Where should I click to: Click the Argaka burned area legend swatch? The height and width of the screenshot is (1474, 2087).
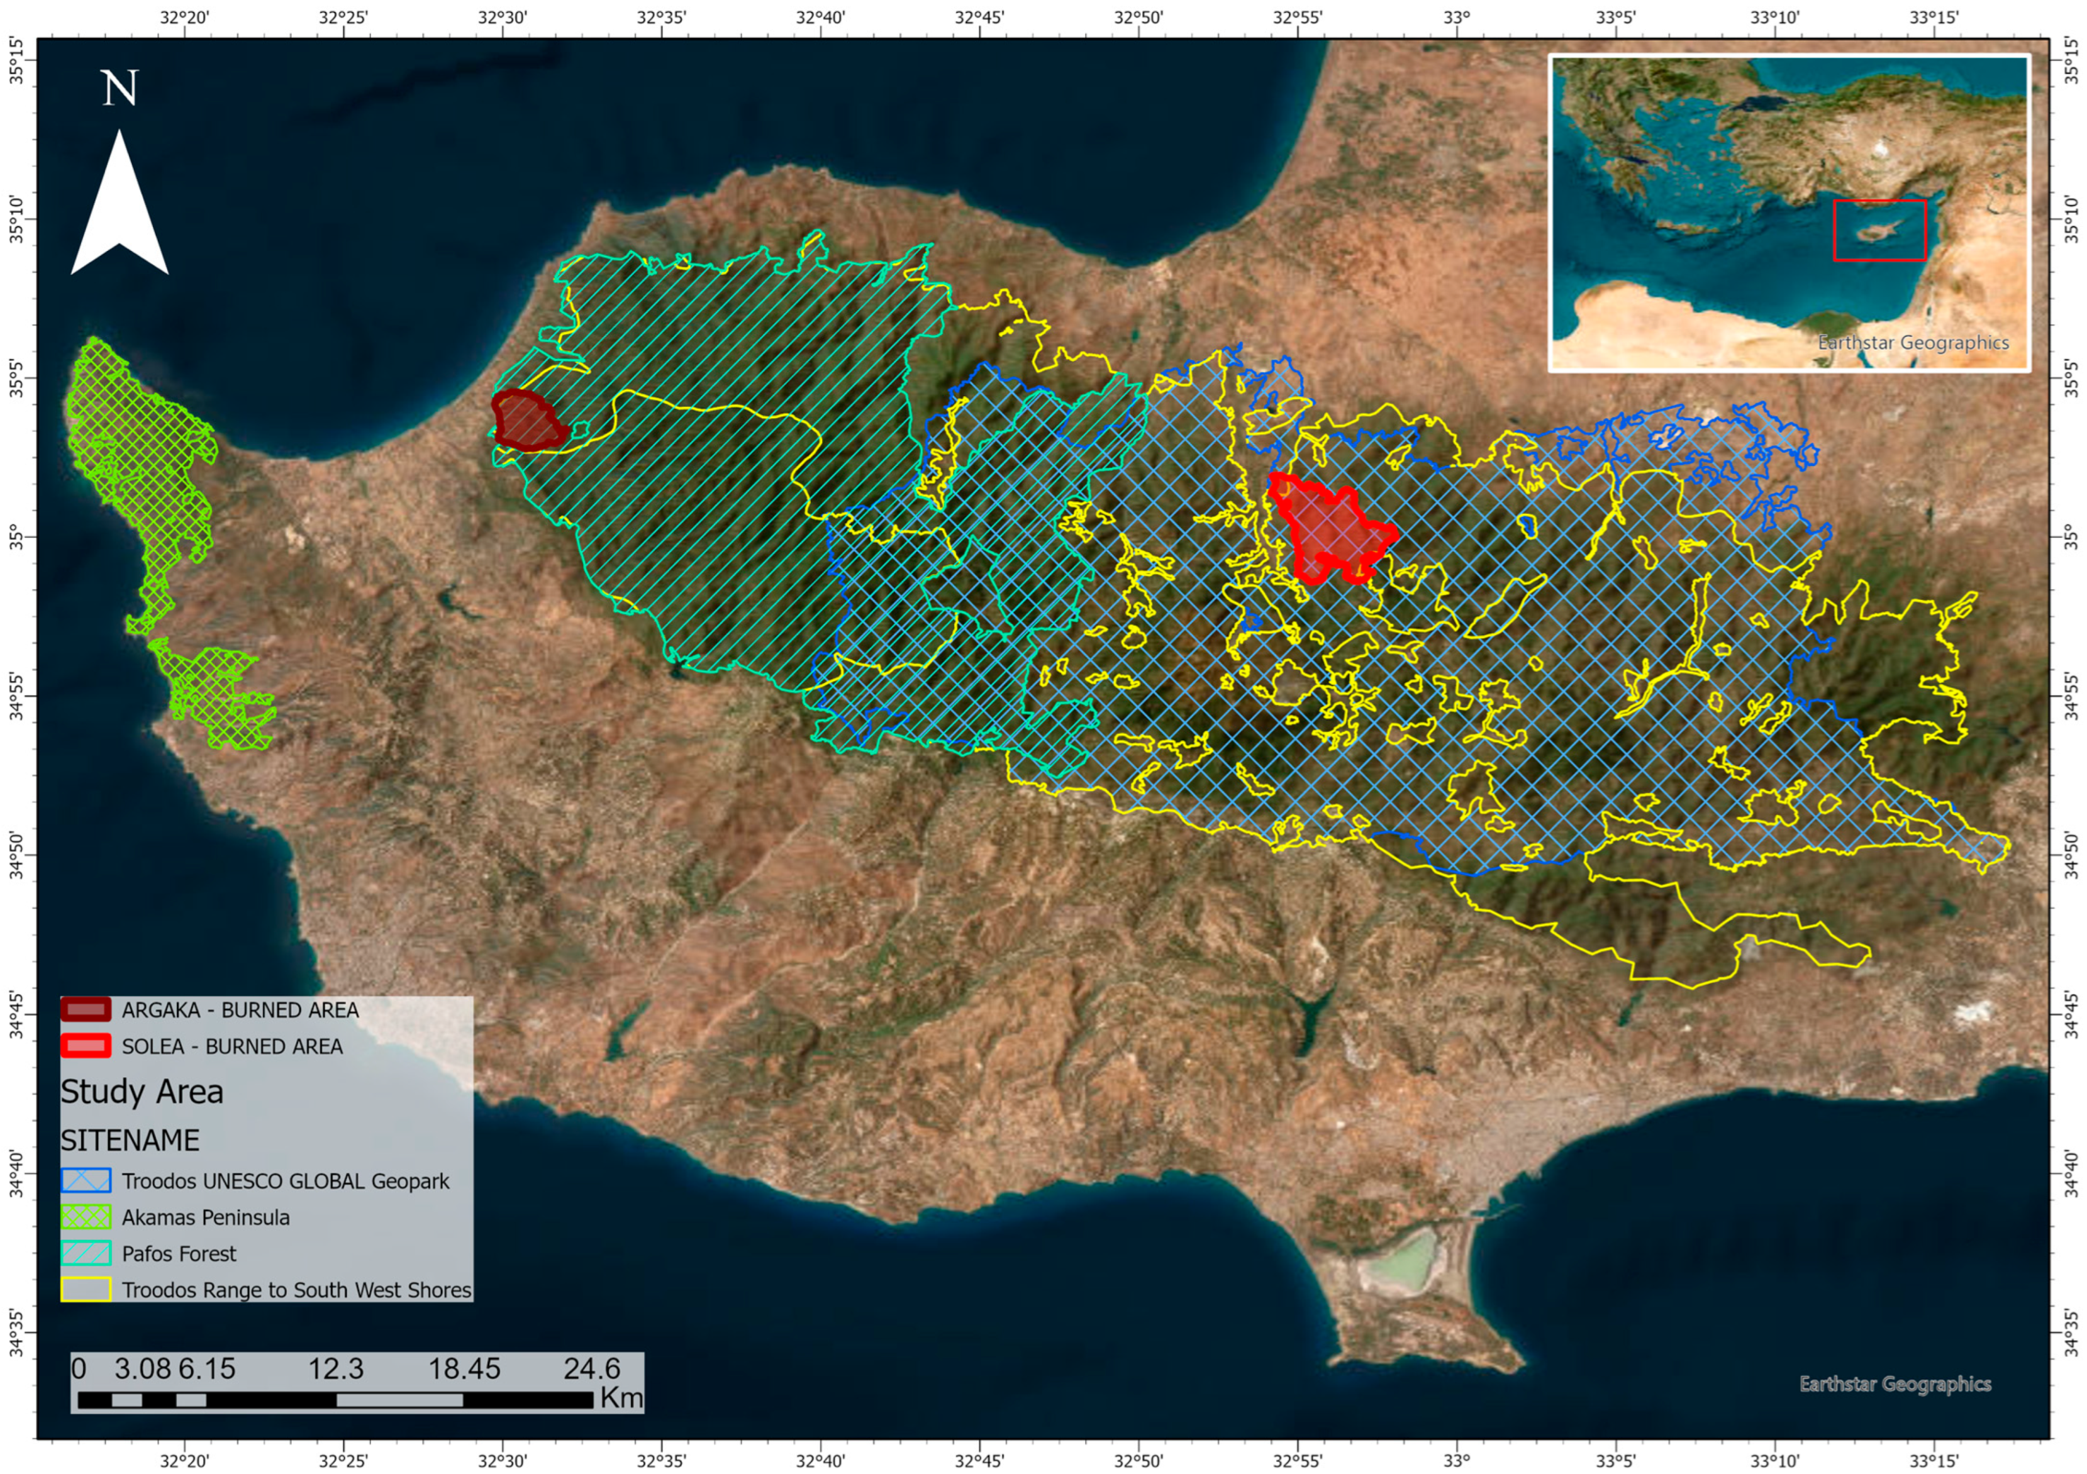(x=86, y=1010)
